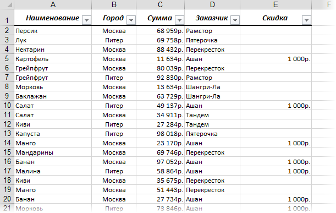This screenshot has height=213, width=336.
Task: Click the 98 018р. amount cell
Action: pos(160,134)
